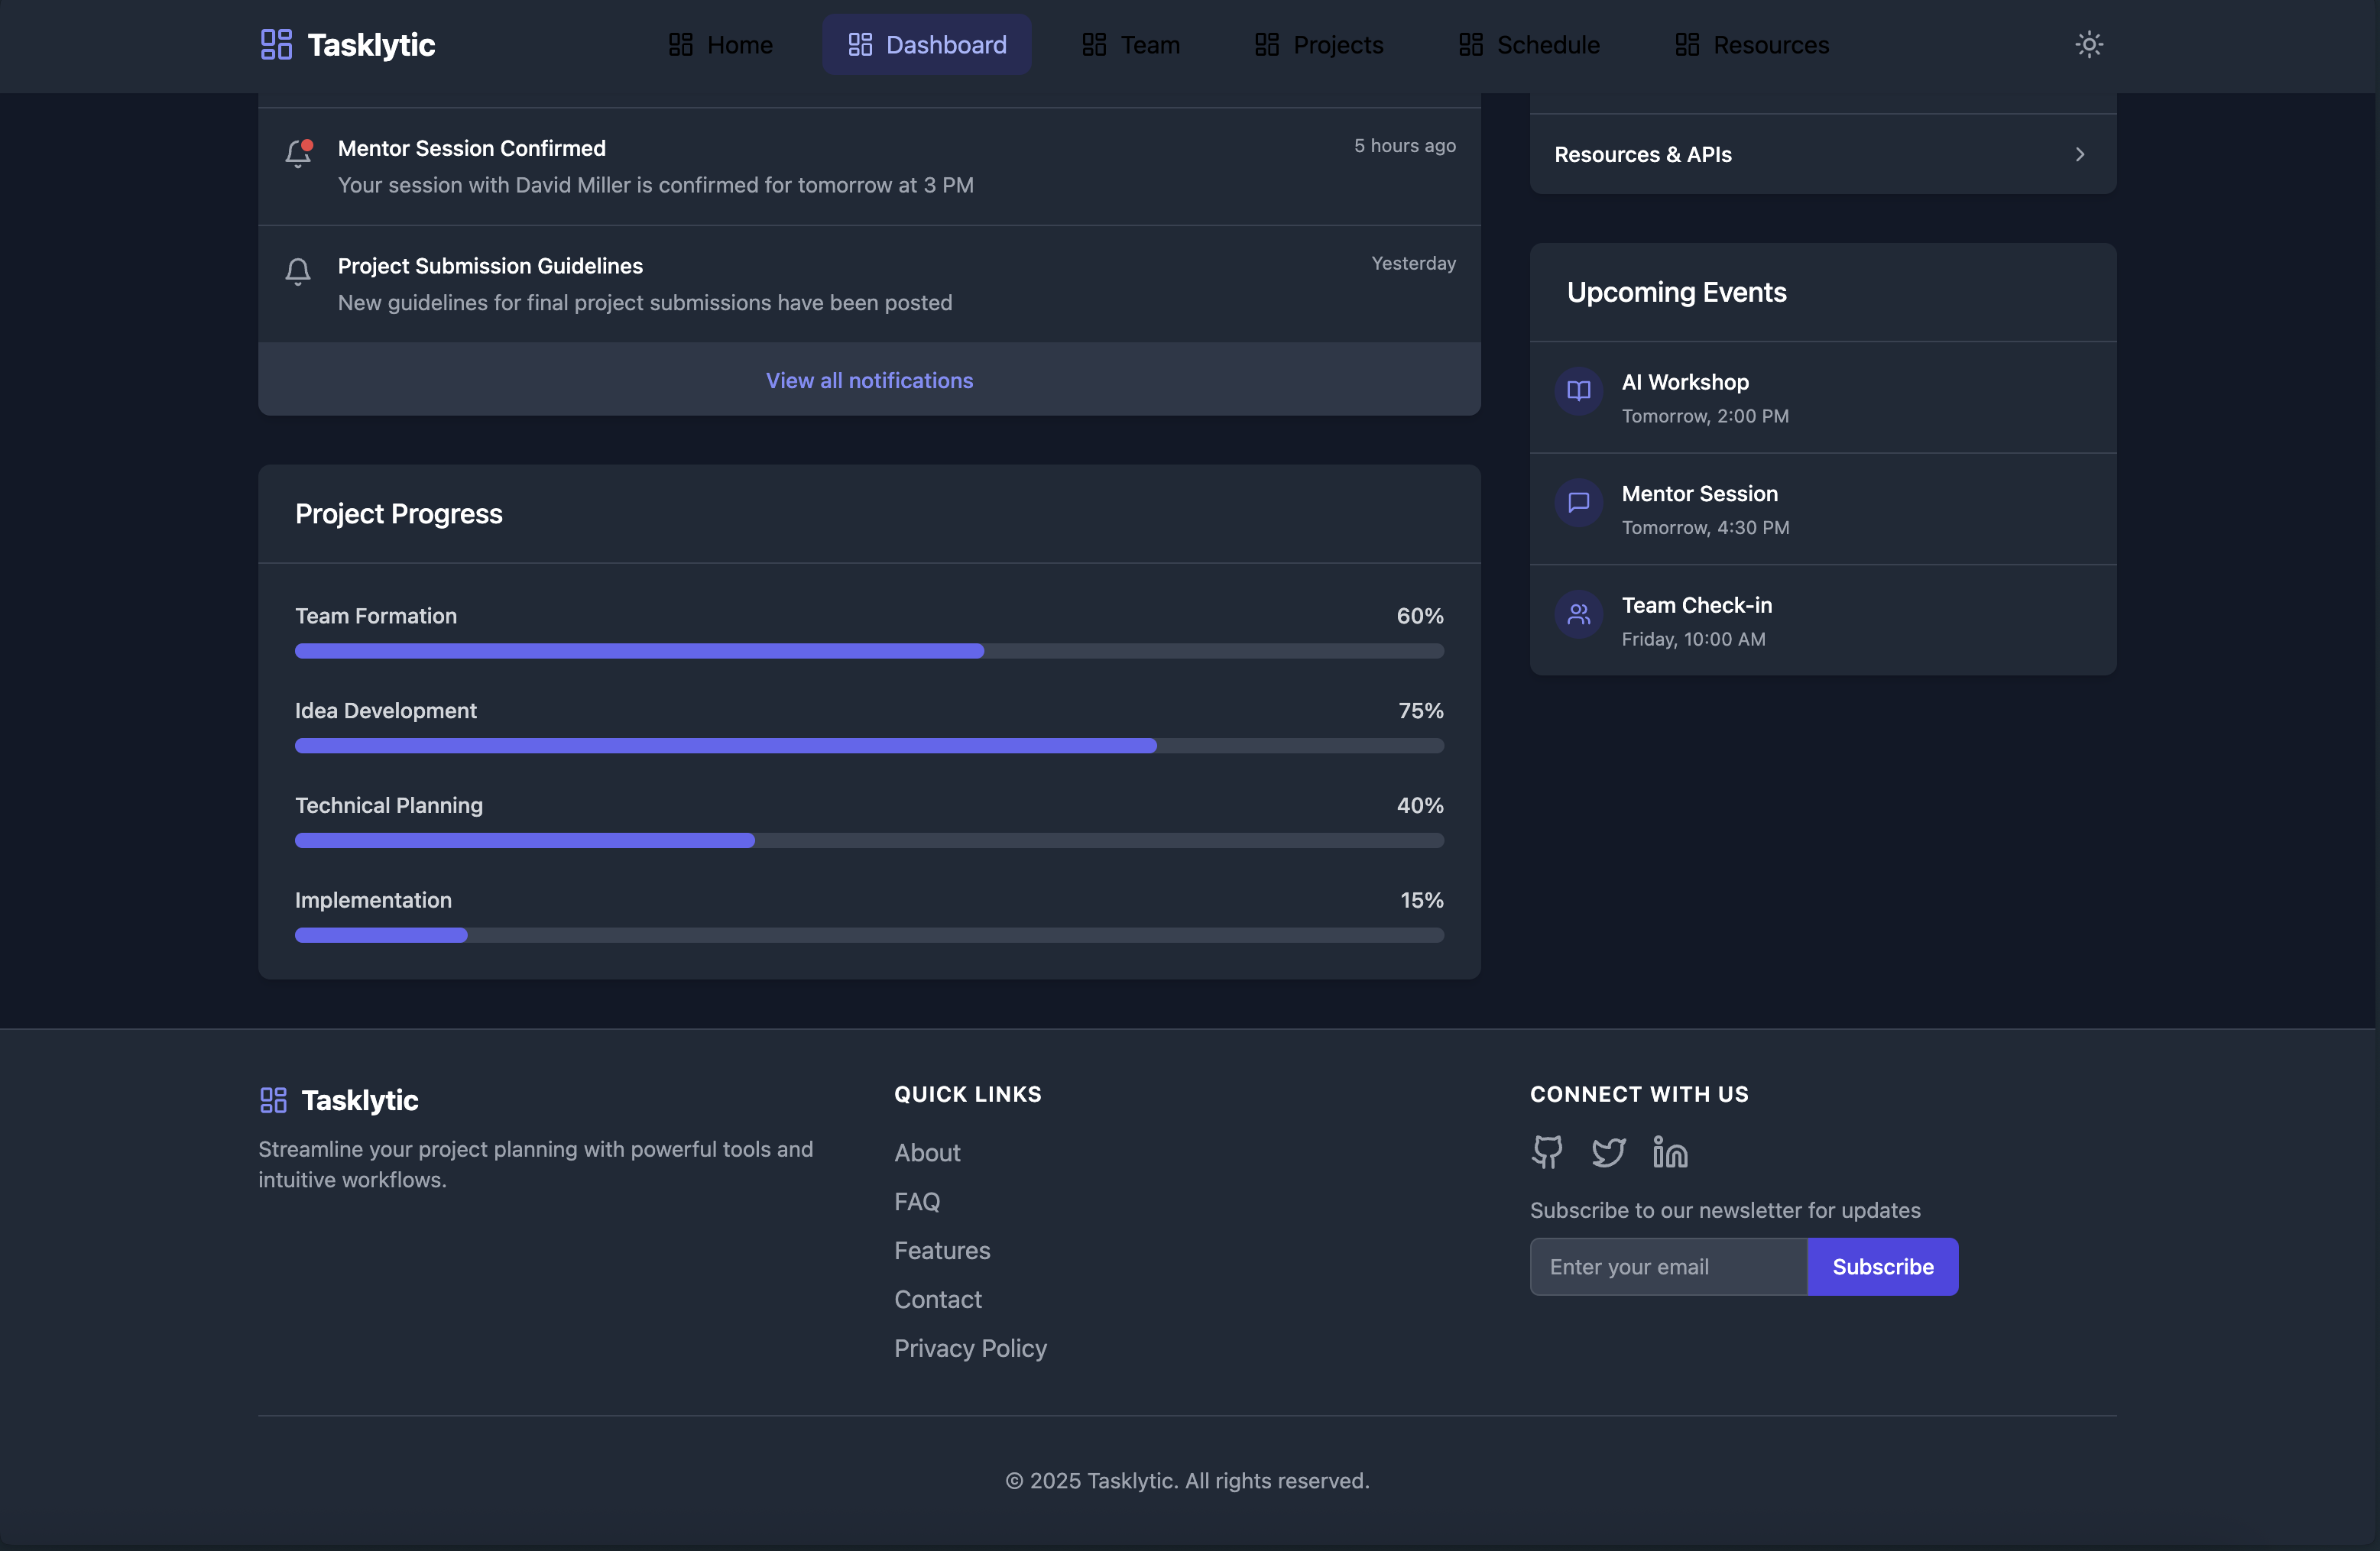Click the Tasklytic logo in header
This screenshot has height=1551, width=2380.
(x=348, y=45)
